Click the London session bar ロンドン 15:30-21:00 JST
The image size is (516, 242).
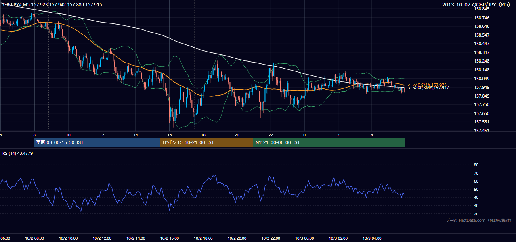tap(207, 142)
